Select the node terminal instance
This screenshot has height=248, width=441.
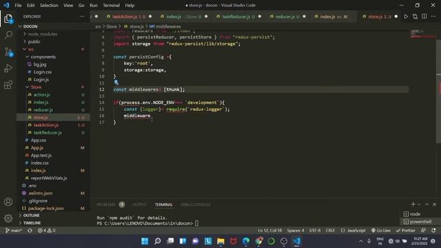pos(415,214)
